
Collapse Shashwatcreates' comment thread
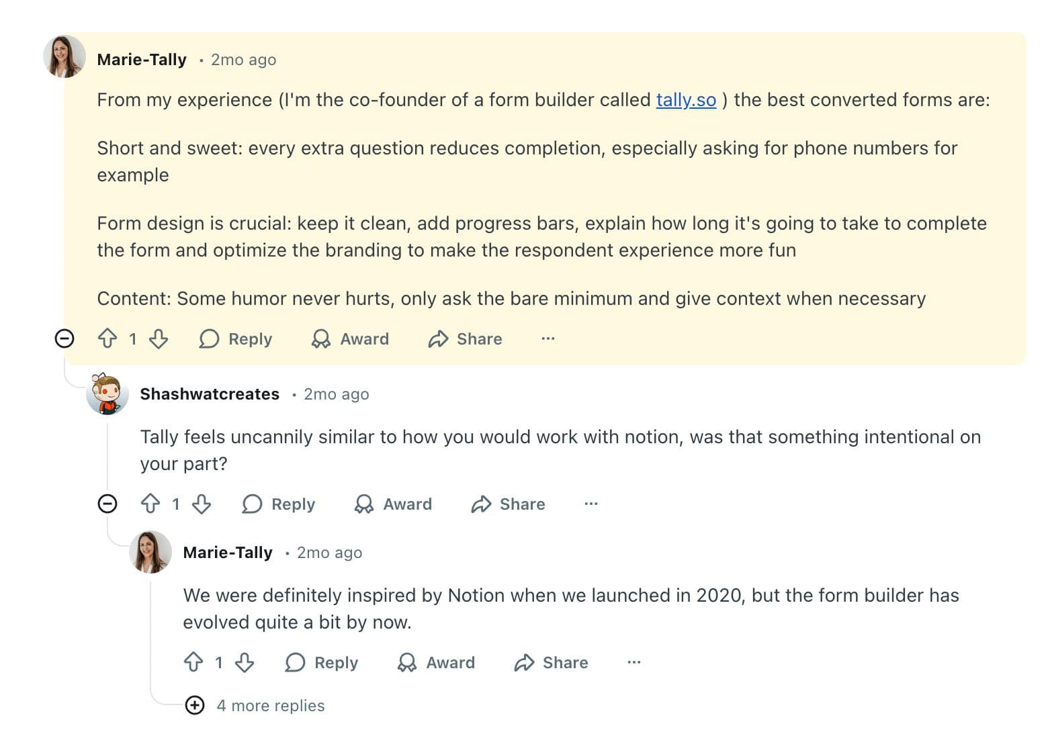pyautogui.click(x=107, y=504)
